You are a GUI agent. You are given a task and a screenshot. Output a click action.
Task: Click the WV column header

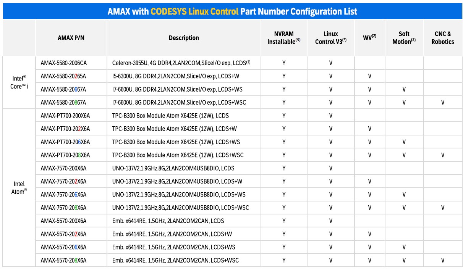369,38
